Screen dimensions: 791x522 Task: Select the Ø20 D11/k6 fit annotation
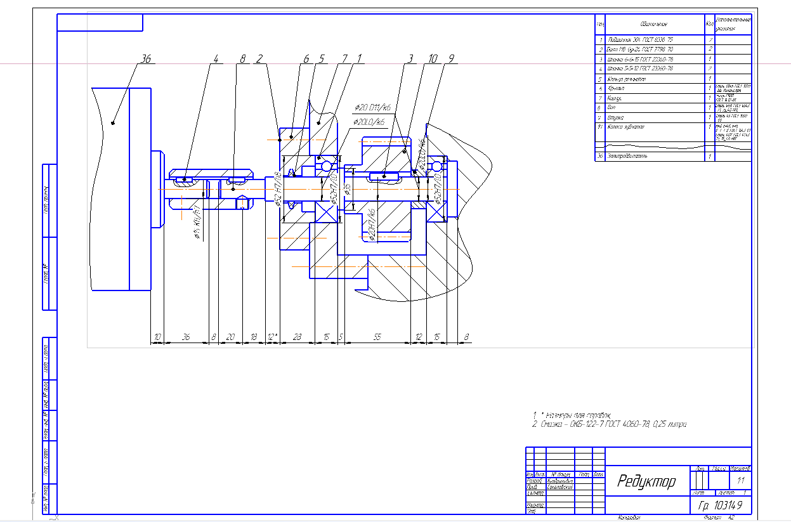click(372, 108)
